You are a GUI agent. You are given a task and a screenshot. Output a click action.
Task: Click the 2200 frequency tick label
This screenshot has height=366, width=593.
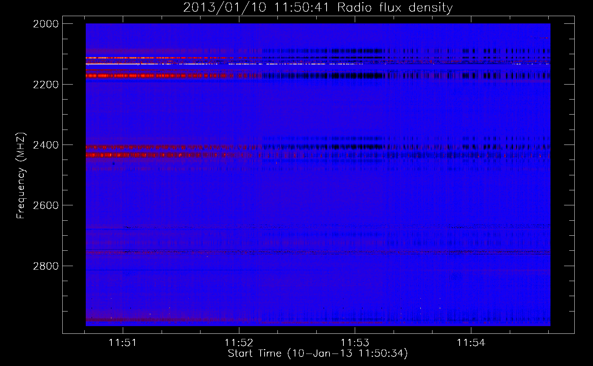46,85
